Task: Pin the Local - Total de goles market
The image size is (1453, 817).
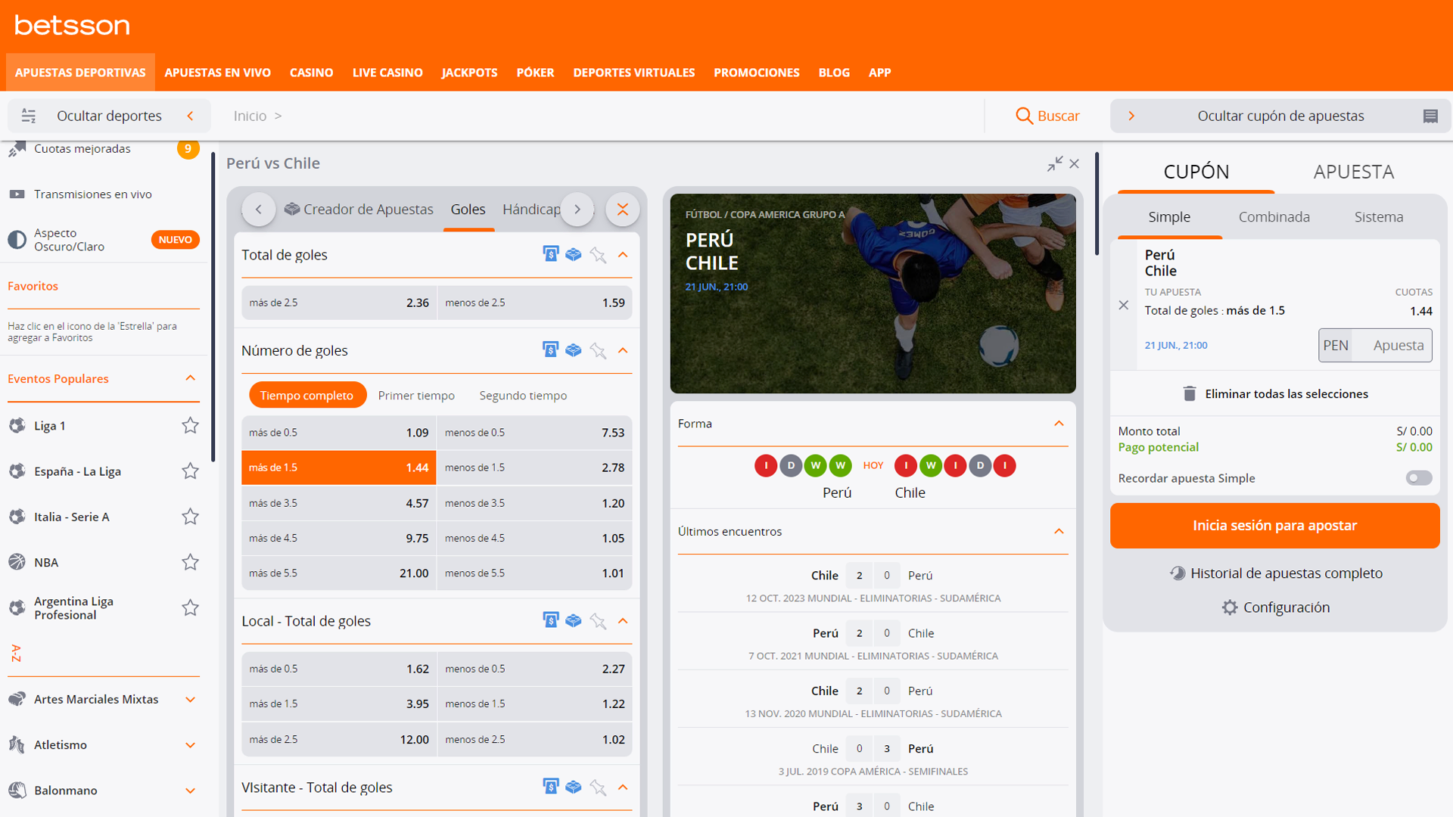Action: (598, 621)
